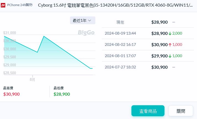Screen dimensions: 197x119
Task: Click the 最高價 $30,900 value
Action: [12, 94]
